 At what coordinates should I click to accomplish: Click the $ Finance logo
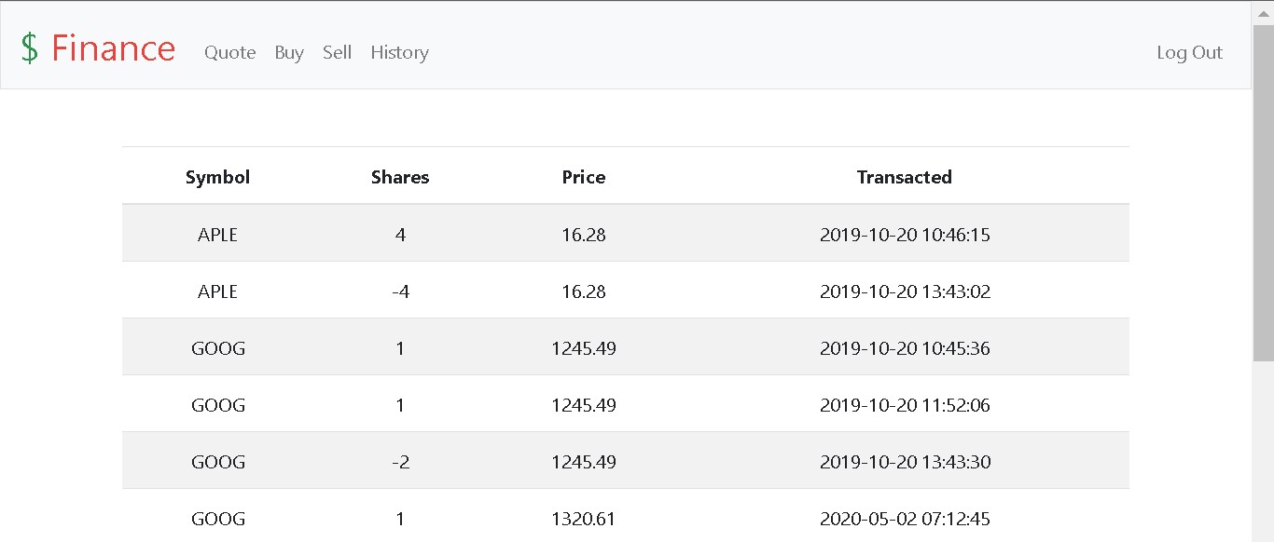tap(98, 48)
